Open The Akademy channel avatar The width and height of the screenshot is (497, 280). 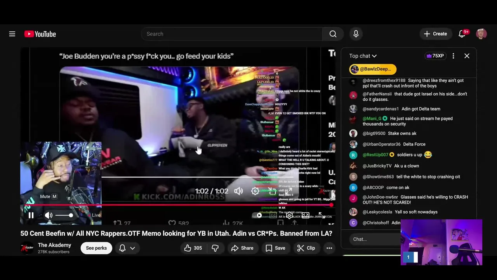27,248
